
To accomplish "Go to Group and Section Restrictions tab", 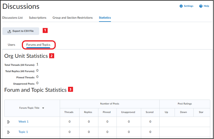I will tap(73, 18).
